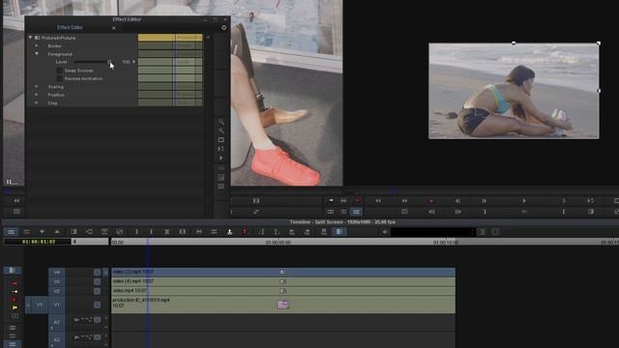The width and height of the screenshot is (619, 348).
Task: Click the white downward triangle in timeline toolbar
Action: (42, 232)
